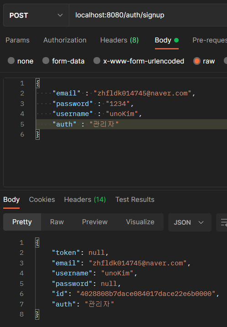Select the none body type
This screenshot has height=327, width=227.
(x=21, y=61)
